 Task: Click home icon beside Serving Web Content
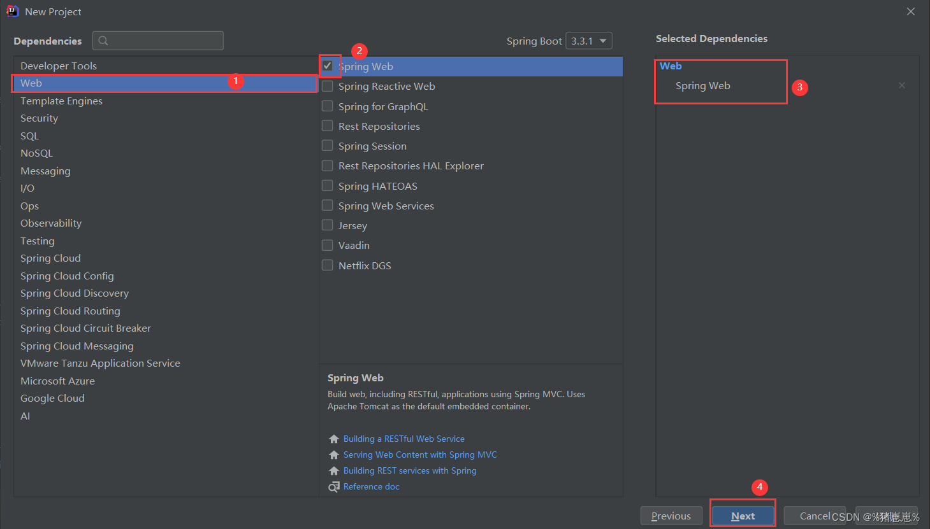coord(333,455)
